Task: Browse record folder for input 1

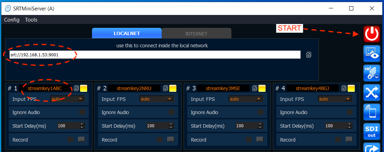Action: 81,139
